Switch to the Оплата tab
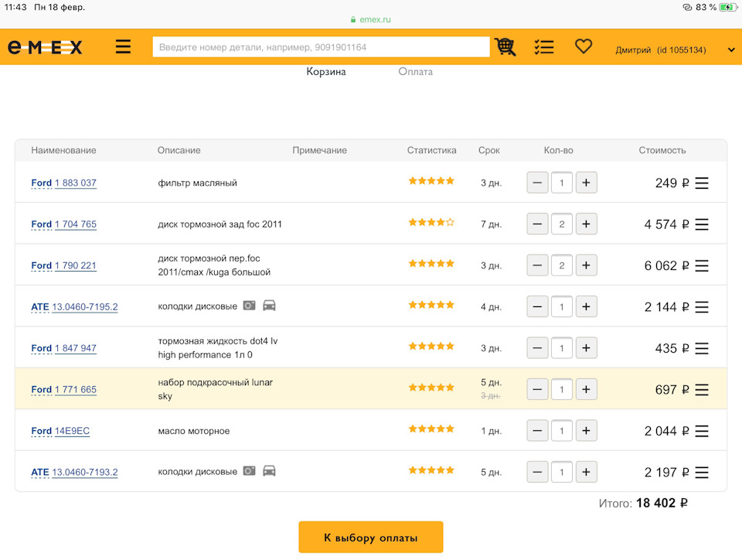Viewport: 742px width, 557px height. [415, 72]
